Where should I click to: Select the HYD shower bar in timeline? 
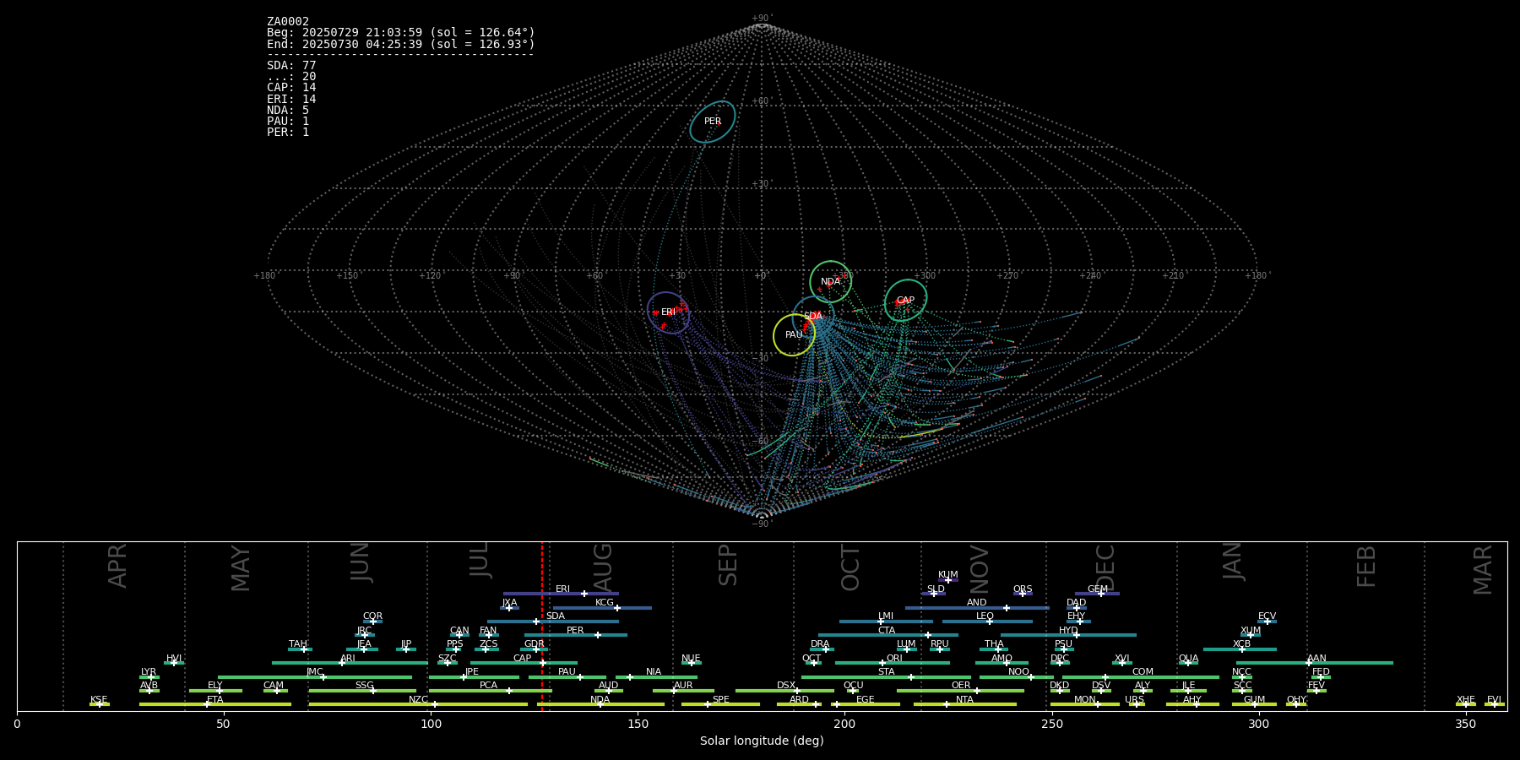(x=1068, y=635)
